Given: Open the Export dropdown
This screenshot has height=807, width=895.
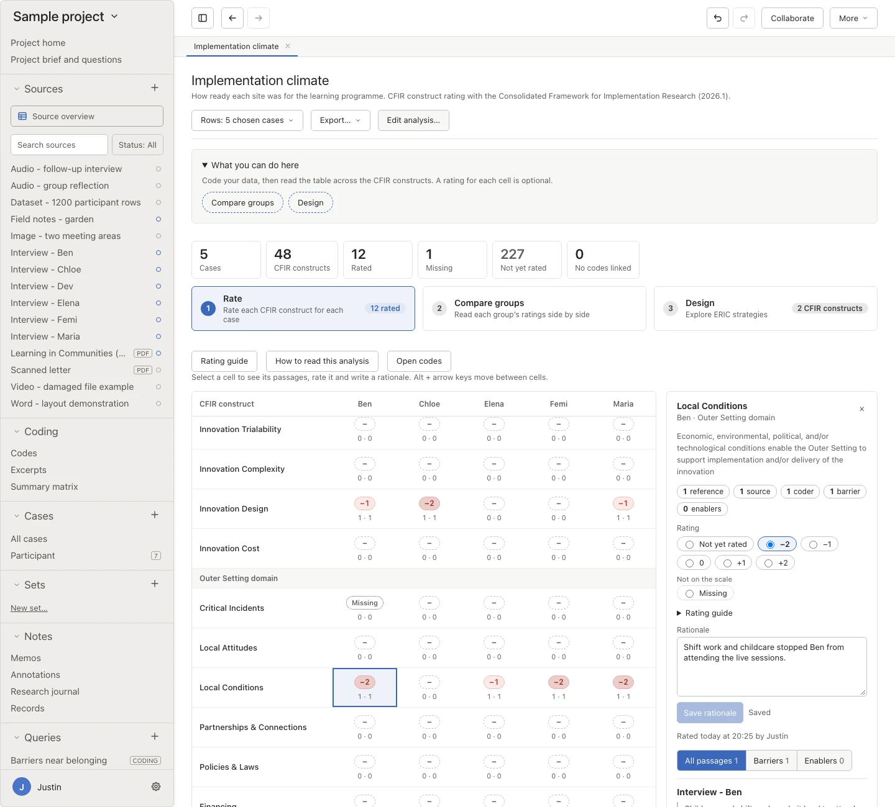Looking at the screenshot, I should [341, 120].
